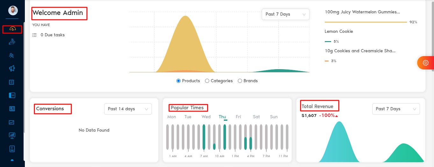434x167 pixels.
Task: Click the -100% revenue change indicator
Action: click(329, 116)
